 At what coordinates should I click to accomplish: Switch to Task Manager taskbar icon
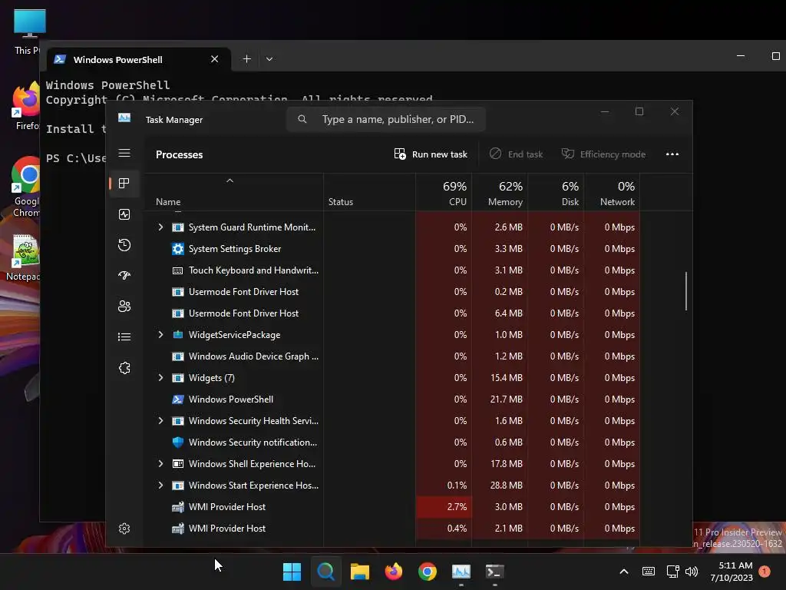tap(461, 572)
